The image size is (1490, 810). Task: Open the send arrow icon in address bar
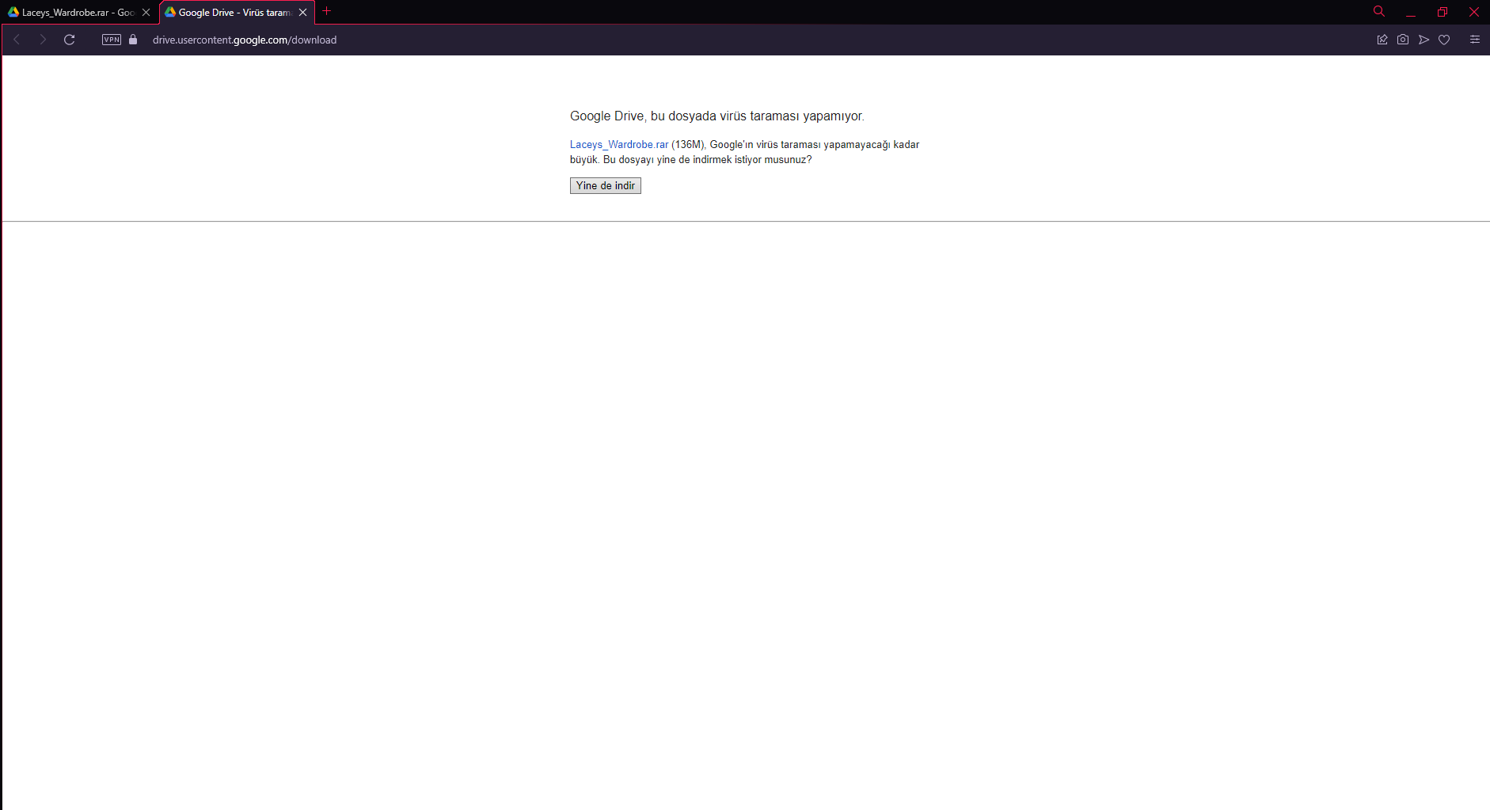(1423, 40)
